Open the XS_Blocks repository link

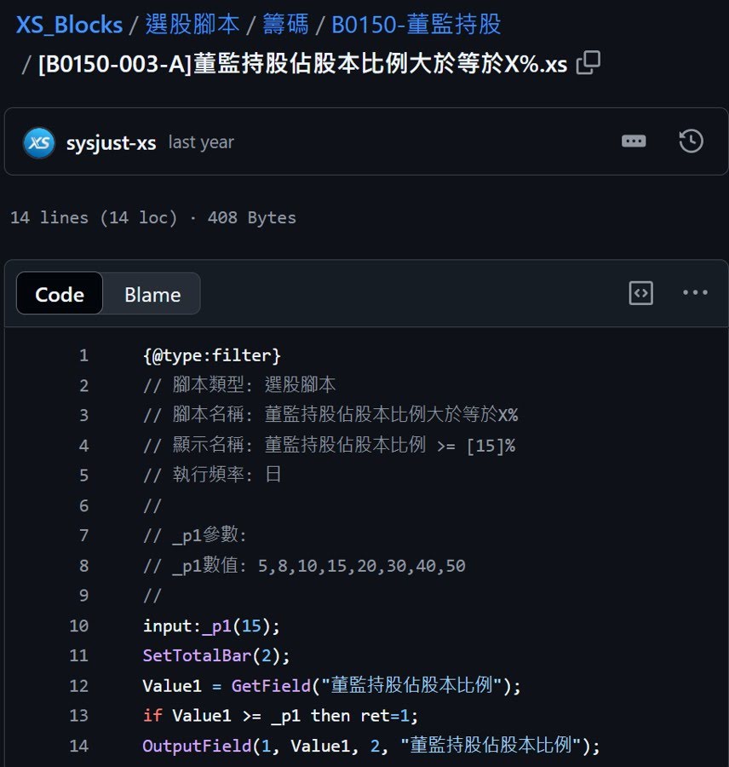pos(69,25)
